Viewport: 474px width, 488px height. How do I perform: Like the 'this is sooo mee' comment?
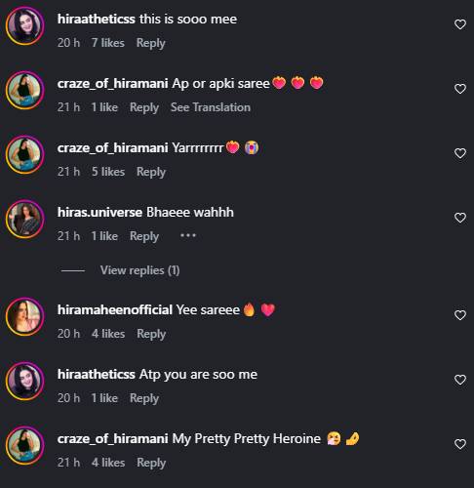(460, 24)
